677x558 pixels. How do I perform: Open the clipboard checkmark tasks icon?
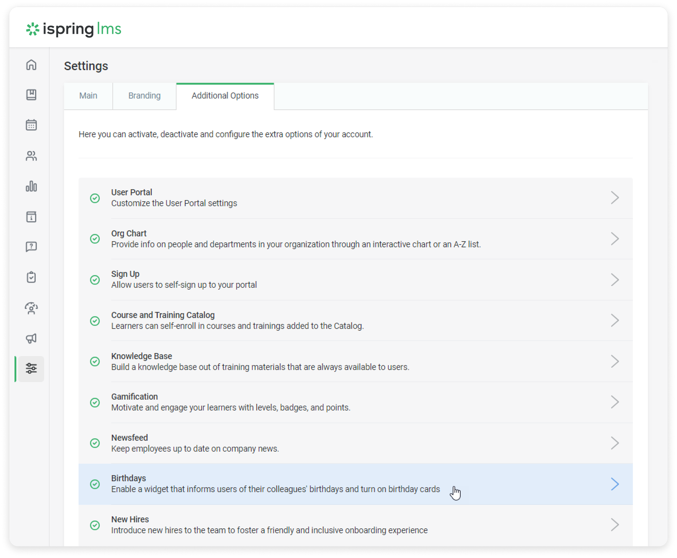pyautogui.click(x=31, y=277)
